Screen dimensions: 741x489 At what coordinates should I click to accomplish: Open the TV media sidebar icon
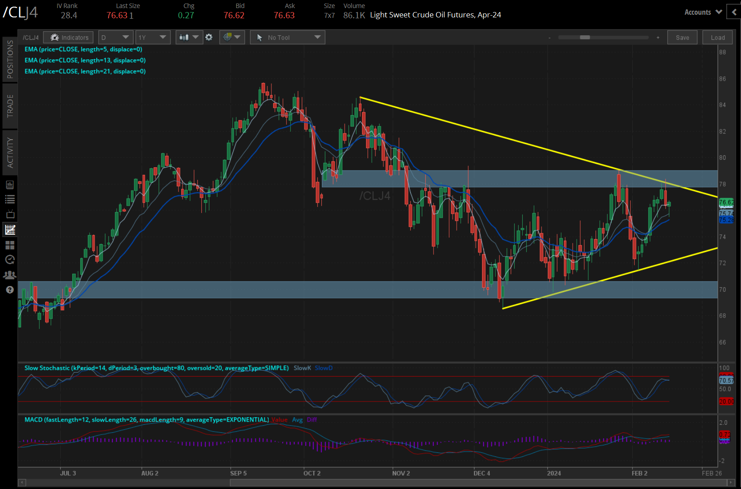click(10, 214)
